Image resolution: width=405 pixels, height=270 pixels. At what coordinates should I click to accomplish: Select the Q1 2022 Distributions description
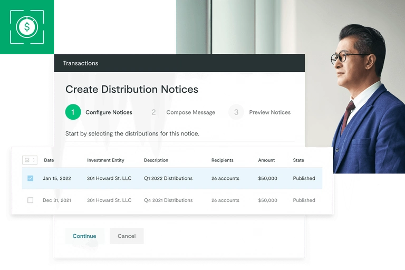click(x=168, y=178)
